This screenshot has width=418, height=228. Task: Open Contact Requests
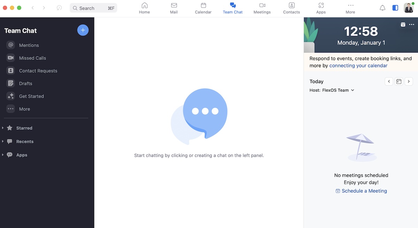pos(38,71)
